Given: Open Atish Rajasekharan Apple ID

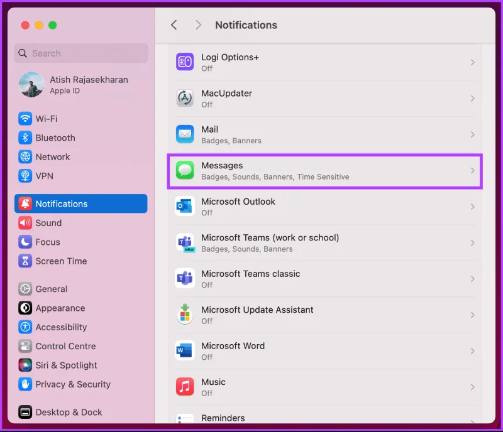Looking at the screenshot, I should tap(81, 85).
